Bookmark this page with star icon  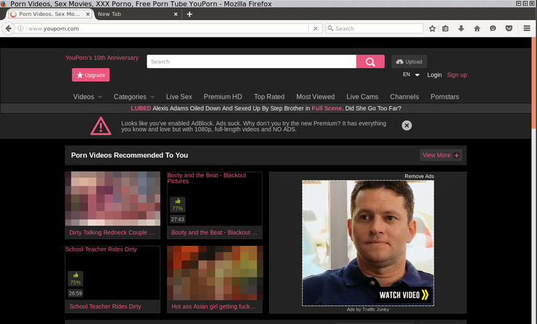pos(432,29)
